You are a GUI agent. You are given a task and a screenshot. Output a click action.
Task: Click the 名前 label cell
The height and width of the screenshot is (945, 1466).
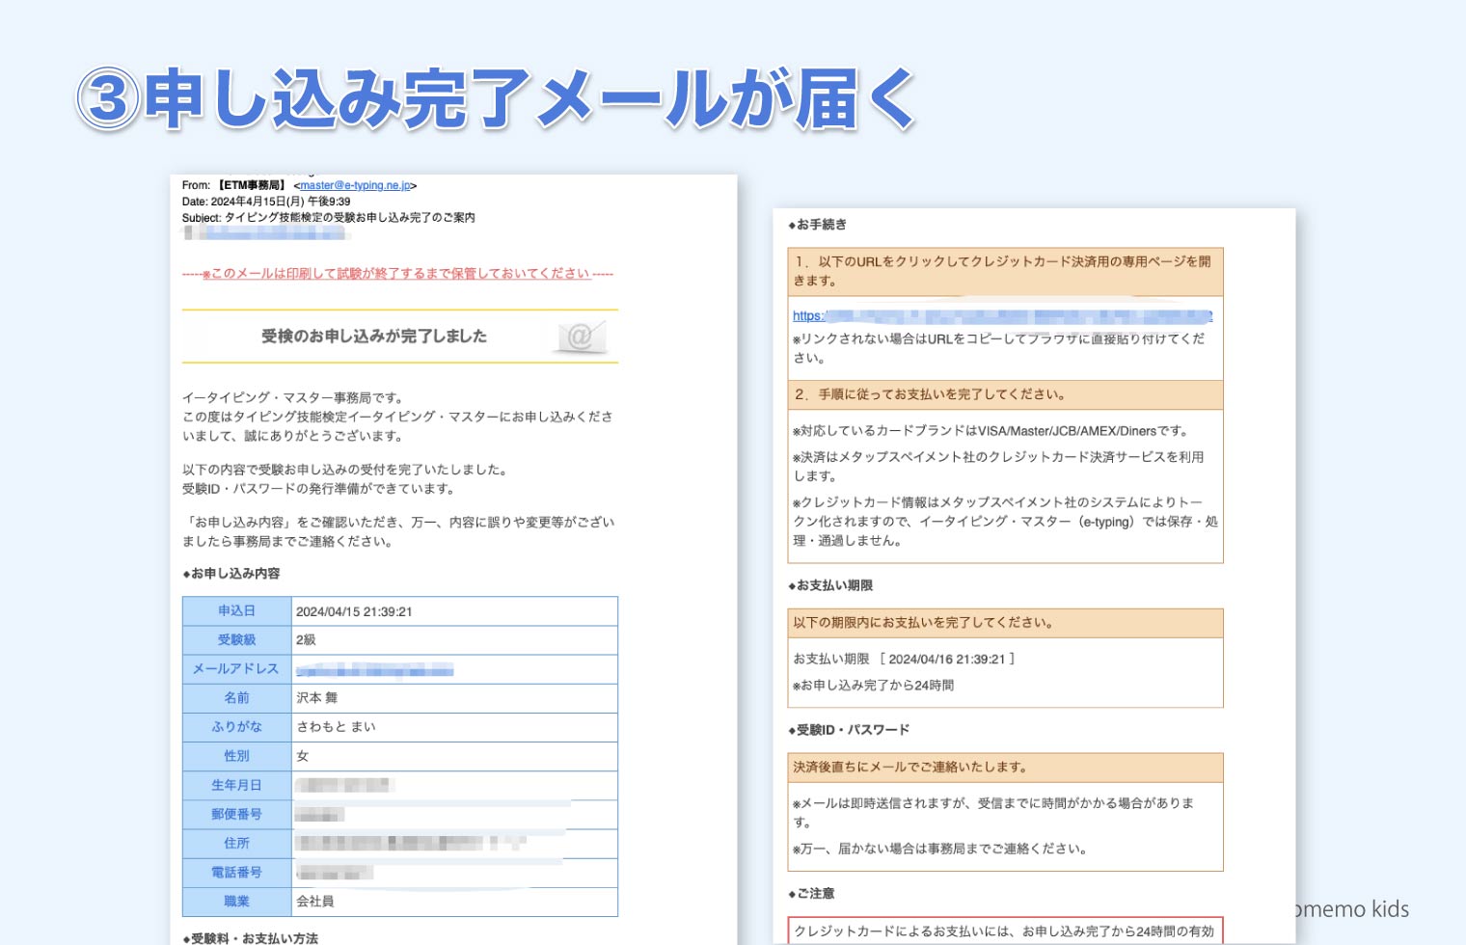point(237,698)
